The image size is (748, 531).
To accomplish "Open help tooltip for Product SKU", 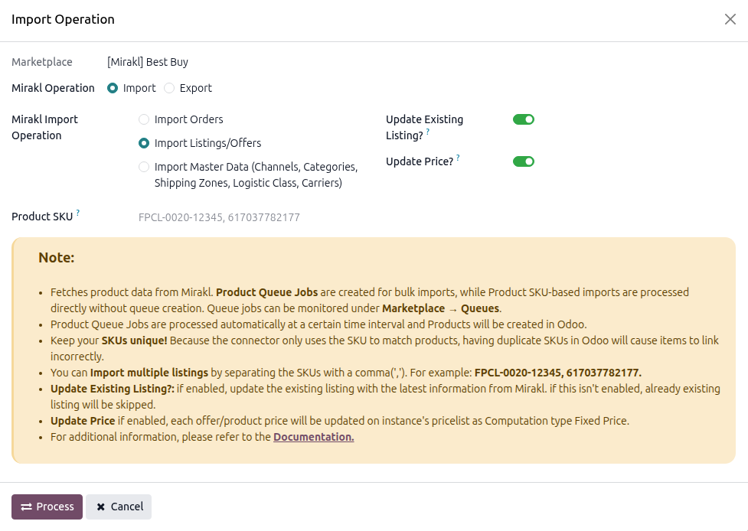I will point(78,213).
